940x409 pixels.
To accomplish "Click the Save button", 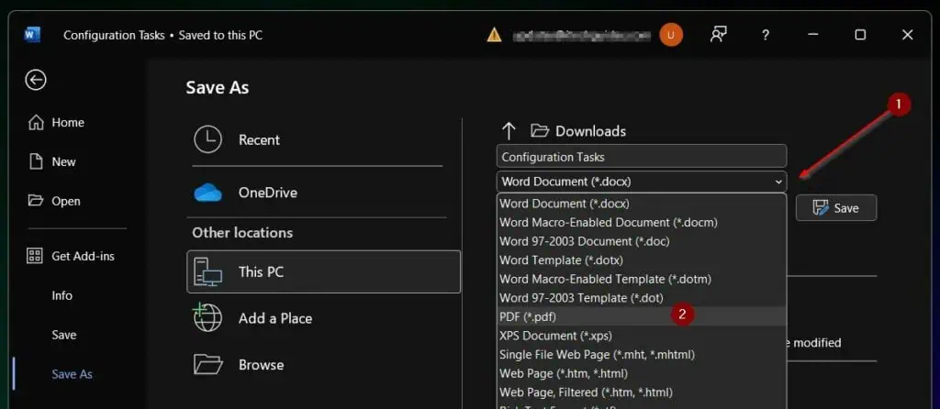I will pos(835,208).
